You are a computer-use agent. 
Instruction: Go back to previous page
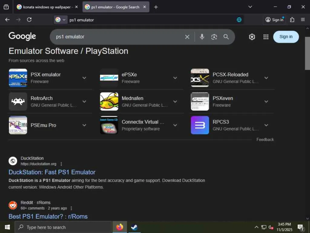(x=8, y=20)
